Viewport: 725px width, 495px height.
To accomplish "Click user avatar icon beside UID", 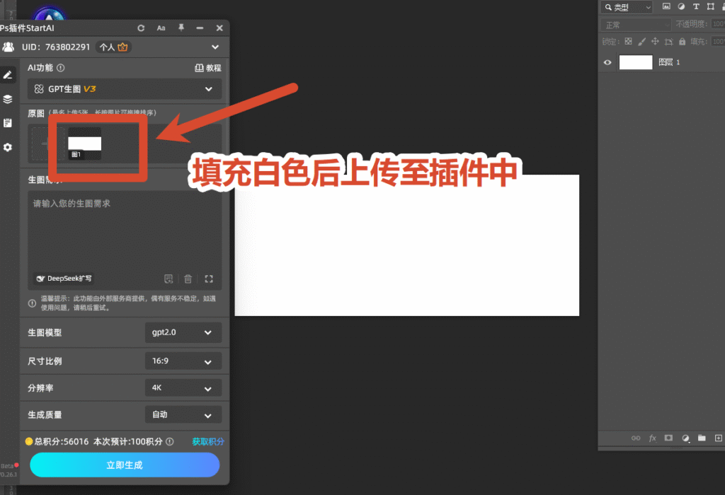I will (x=8, y=47).
